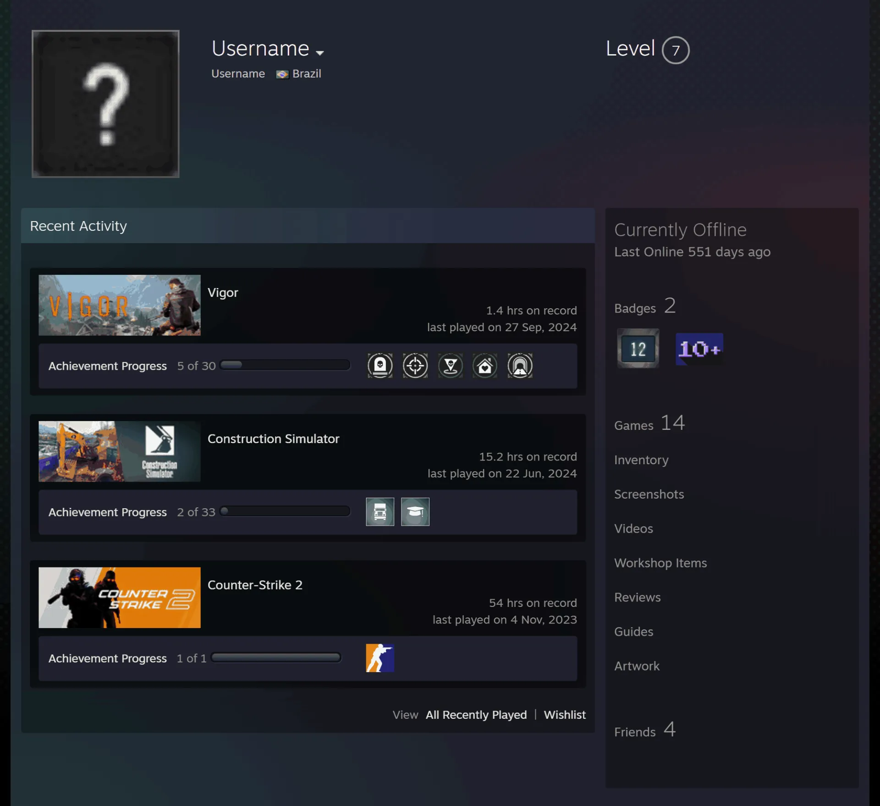Click the Construction Simulator title link

tap(274, 439)
